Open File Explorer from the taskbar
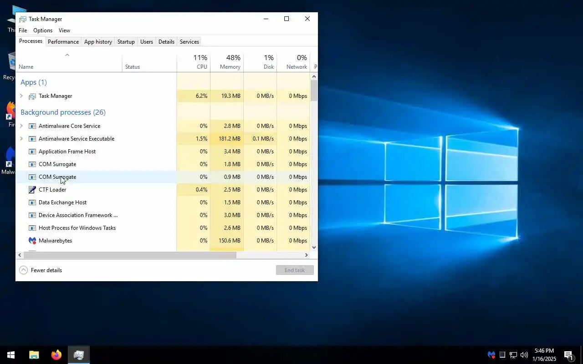 point(34,355)
